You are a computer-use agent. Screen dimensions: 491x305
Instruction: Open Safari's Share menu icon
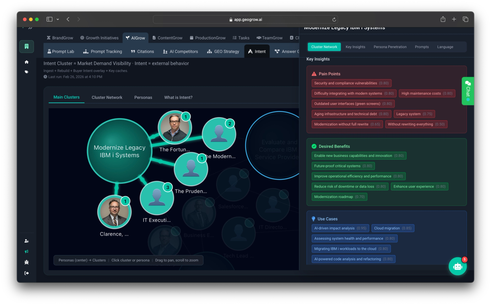(x=443, y=19)
